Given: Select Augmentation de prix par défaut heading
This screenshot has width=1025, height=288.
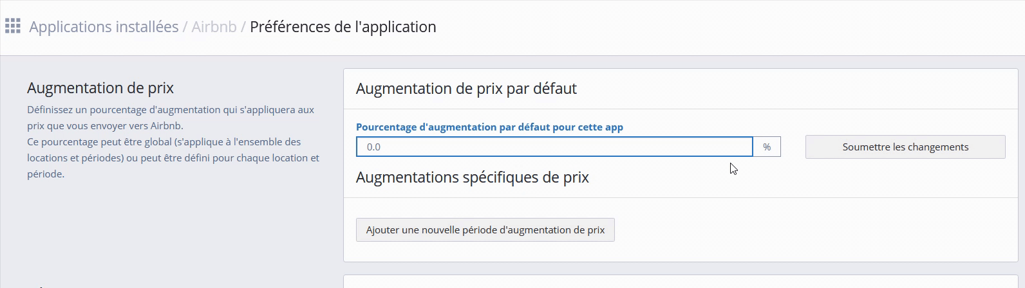Looking at the screenshot, I should (466, 89).
